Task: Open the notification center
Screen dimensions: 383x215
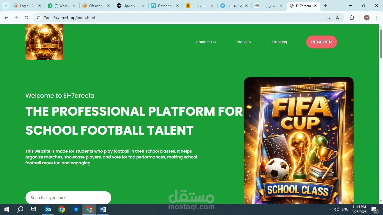Action: click(x=375, y=209)
